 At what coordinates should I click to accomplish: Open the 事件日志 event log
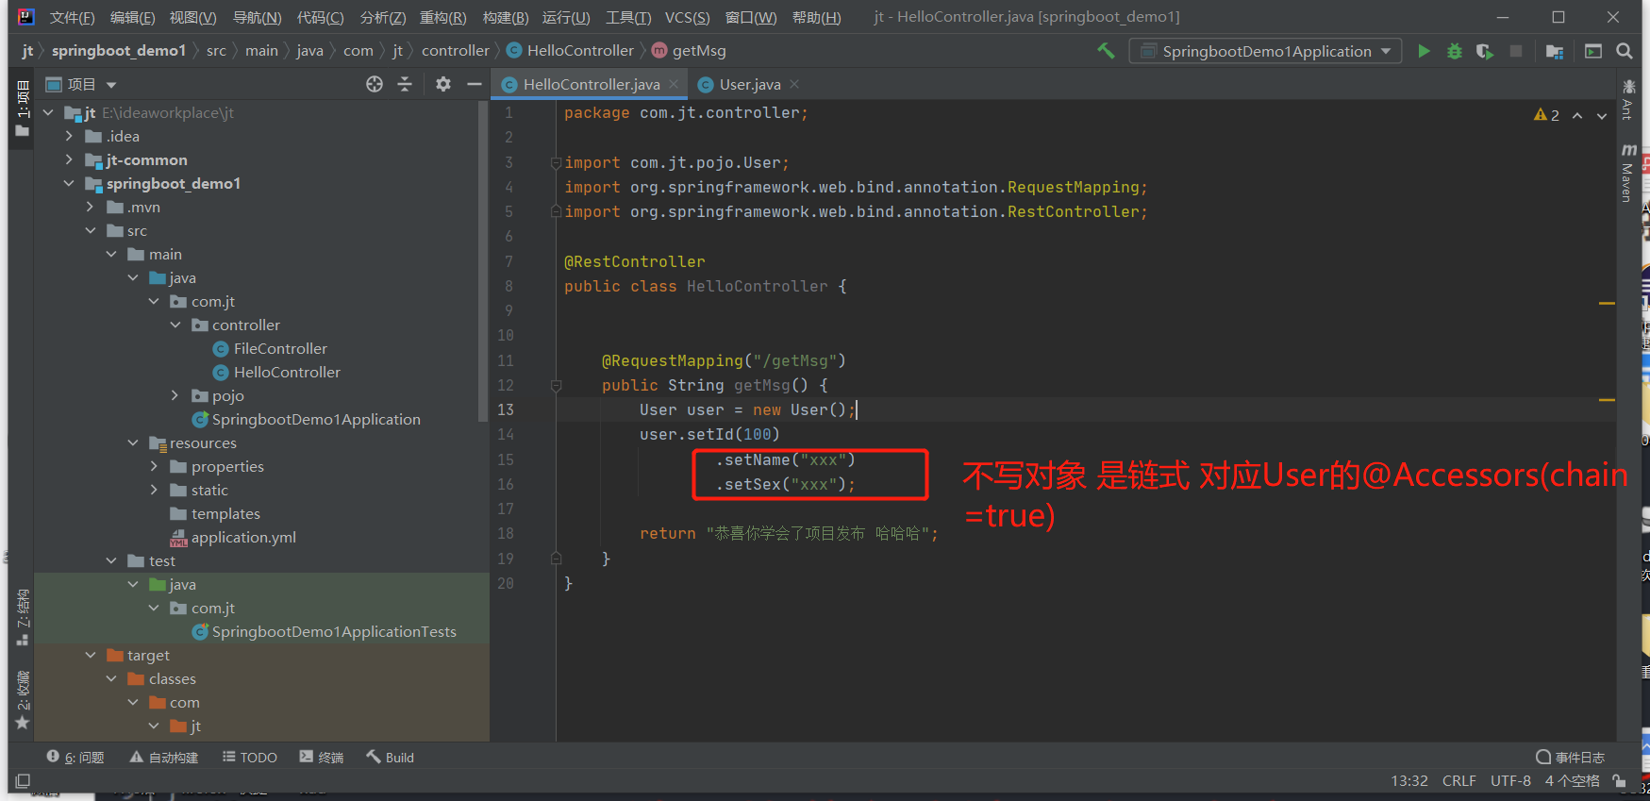tap(1571, 758)
